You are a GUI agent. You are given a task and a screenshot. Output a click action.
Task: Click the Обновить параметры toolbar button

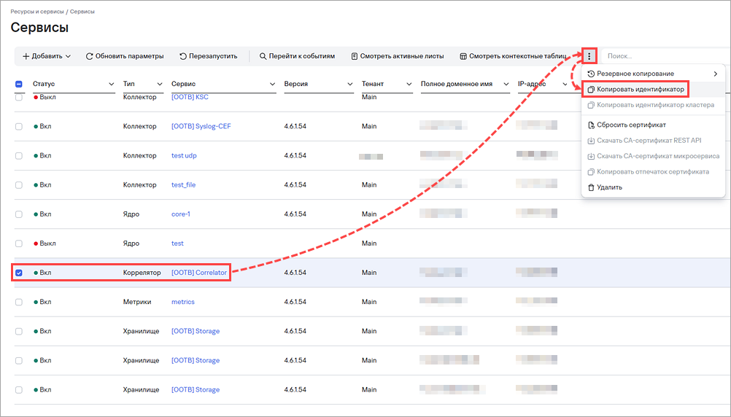pos(125,56)
